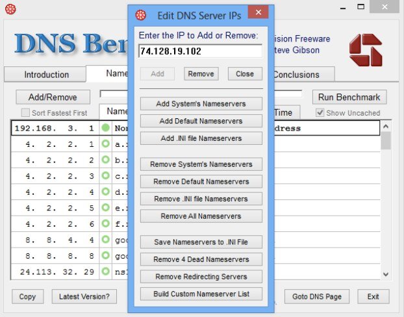Click status circle of 8.8.4.4 row

point(106,240)
